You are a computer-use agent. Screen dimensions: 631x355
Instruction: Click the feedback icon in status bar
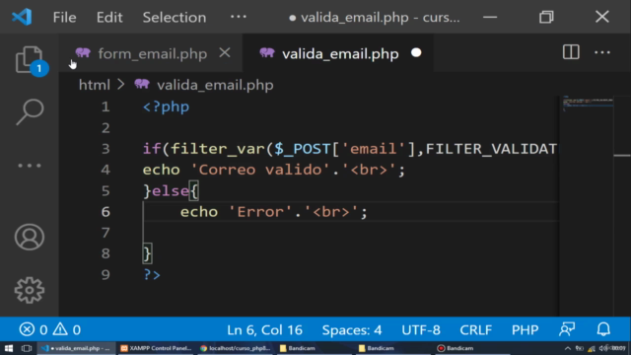coord(567,329)
